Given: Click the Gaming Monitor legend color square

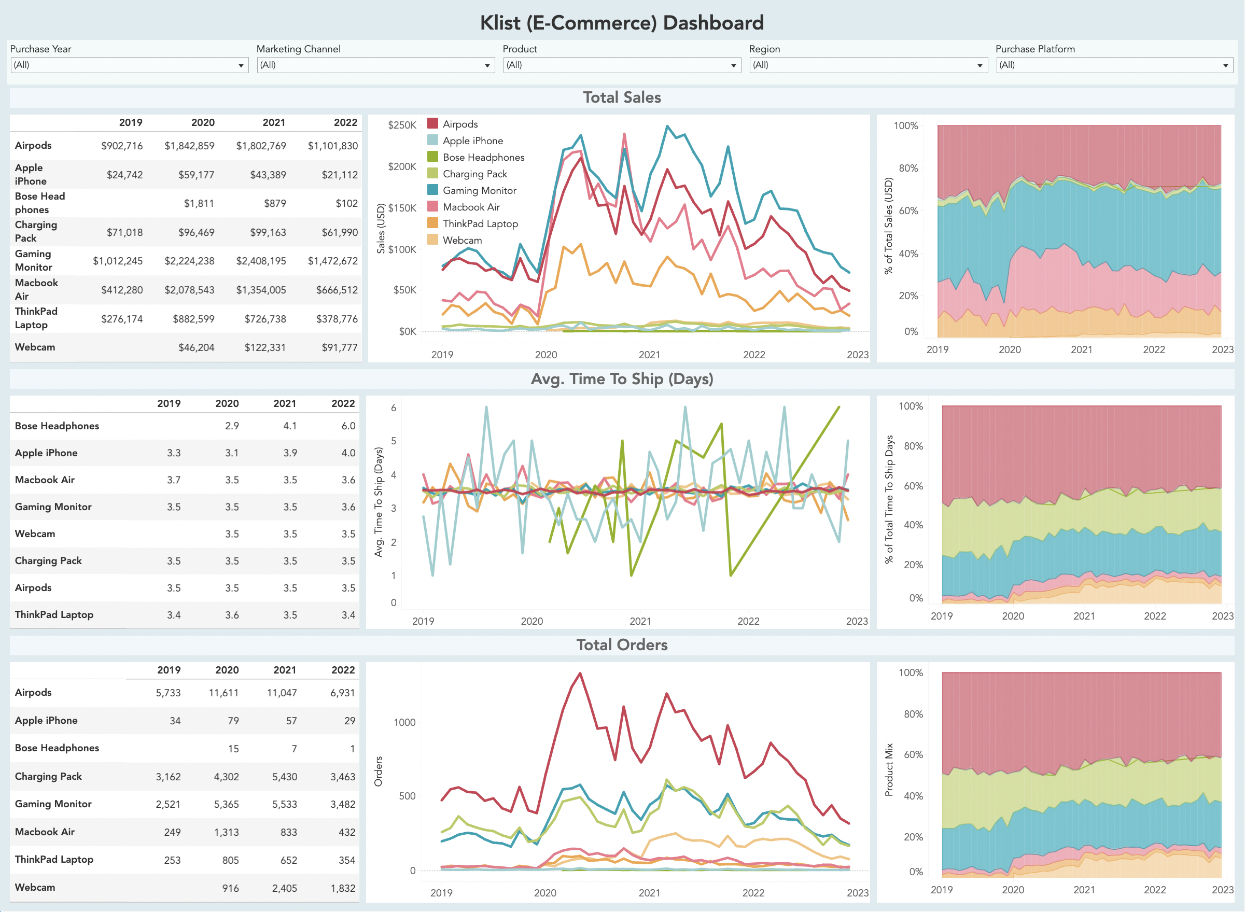Looking at the screenshot, I should 433,190.
